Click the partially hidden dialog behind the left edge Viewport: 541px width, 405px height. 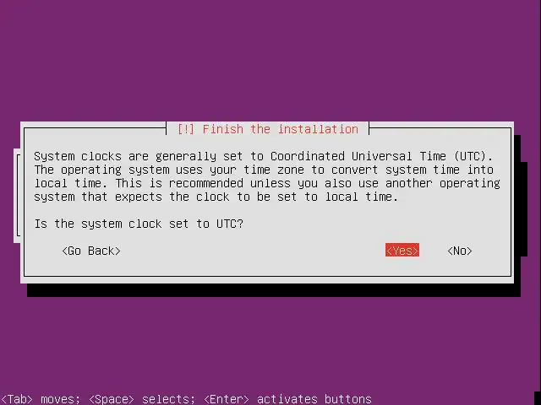17,196
